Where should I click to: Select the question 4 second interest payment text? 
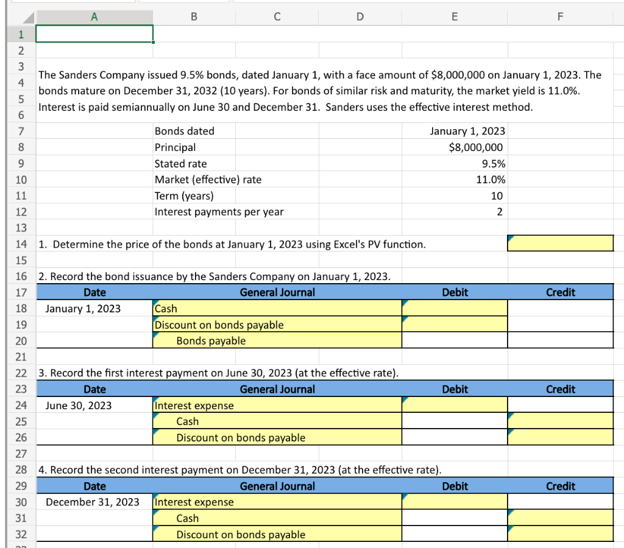click(240, 469)
